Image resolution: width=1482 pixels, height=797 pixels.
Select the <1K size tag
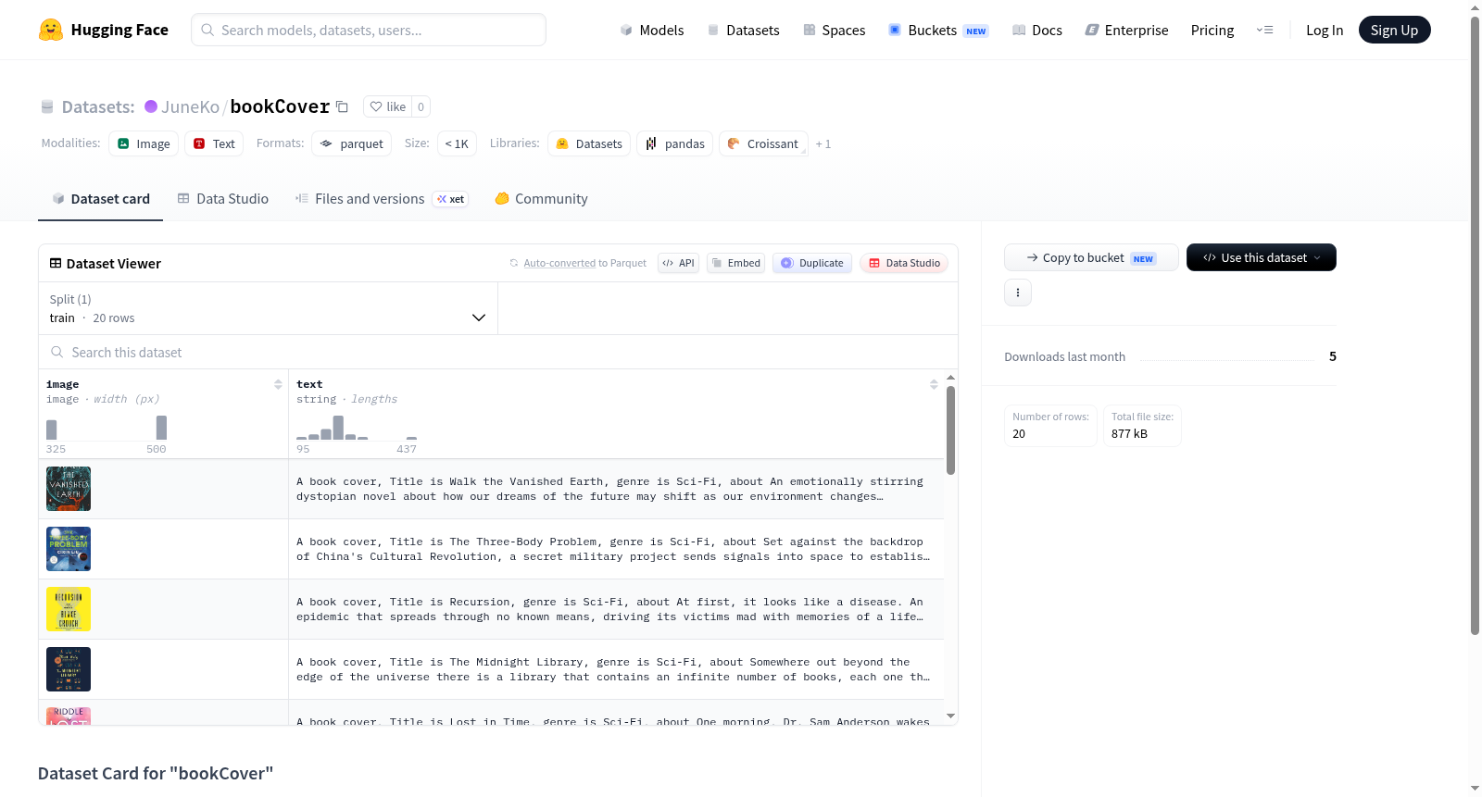point(457,143)
